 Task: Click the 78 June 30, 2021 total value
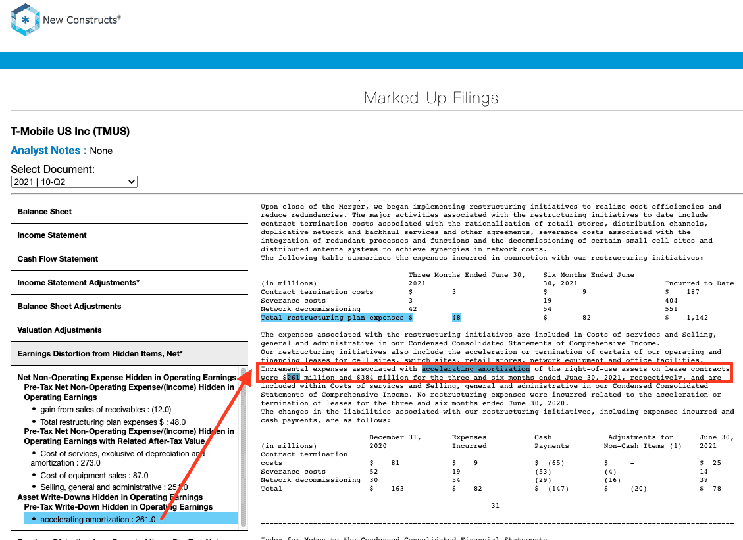717,489
